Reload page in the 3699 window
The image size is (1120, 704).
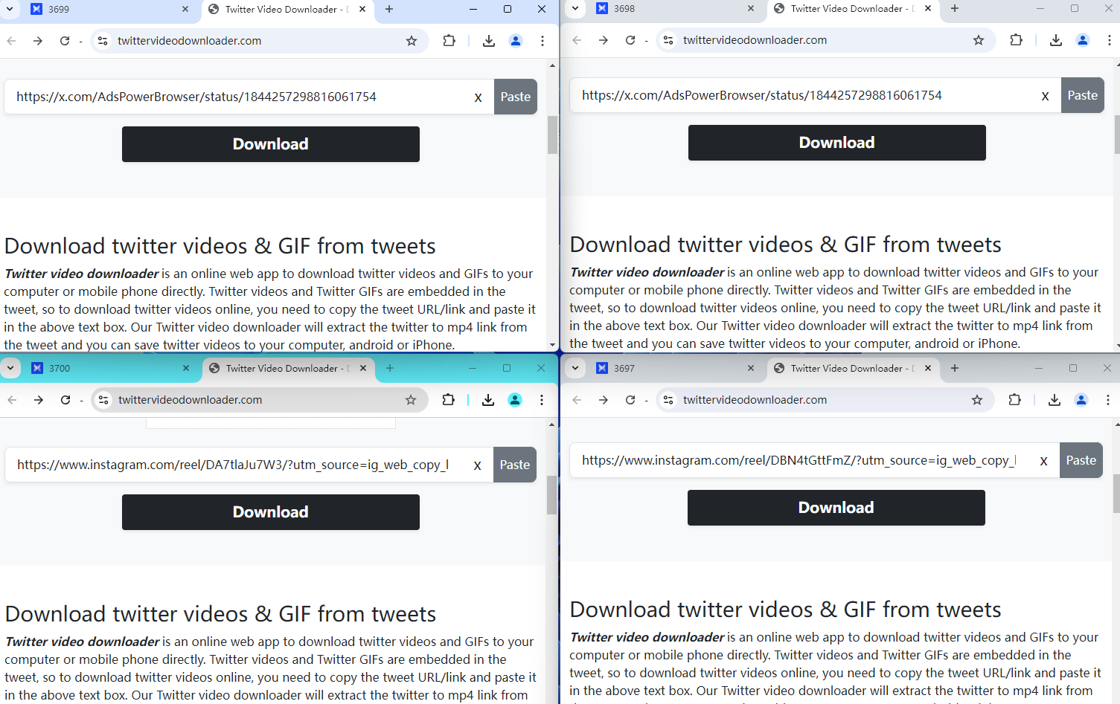65,41
